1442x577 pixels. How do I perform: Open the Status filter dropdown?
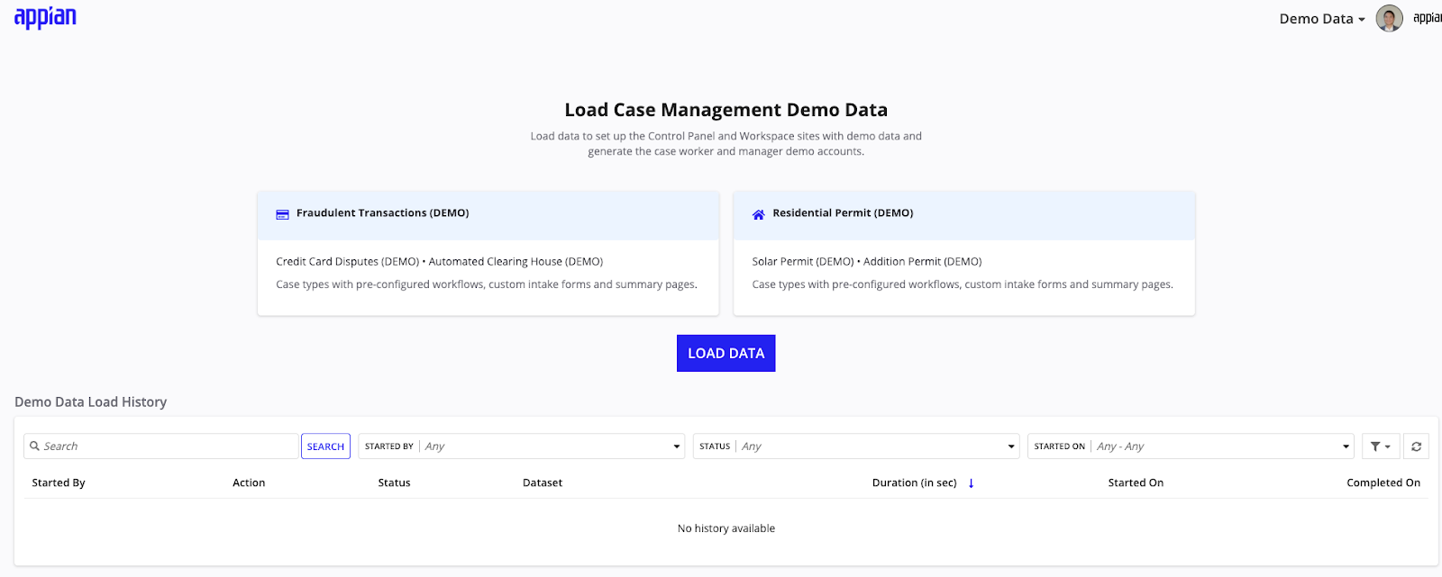[x=856, y=446]
